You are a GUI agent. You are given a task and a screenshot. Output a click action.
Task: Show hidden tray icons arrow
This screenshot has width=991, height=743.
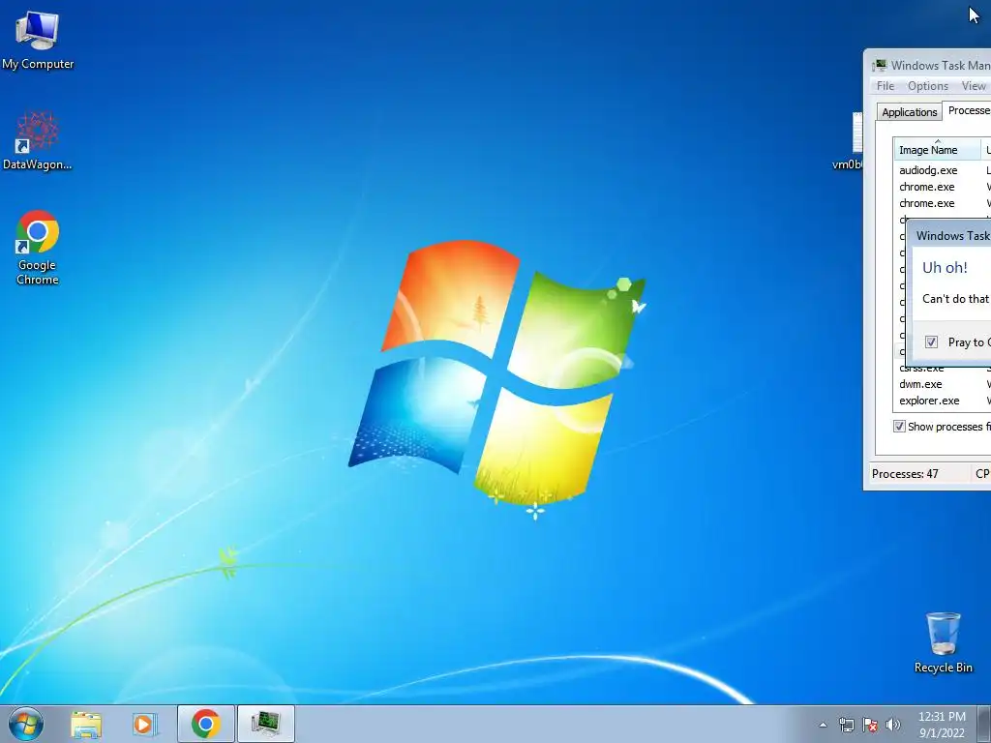click(823, 725)
